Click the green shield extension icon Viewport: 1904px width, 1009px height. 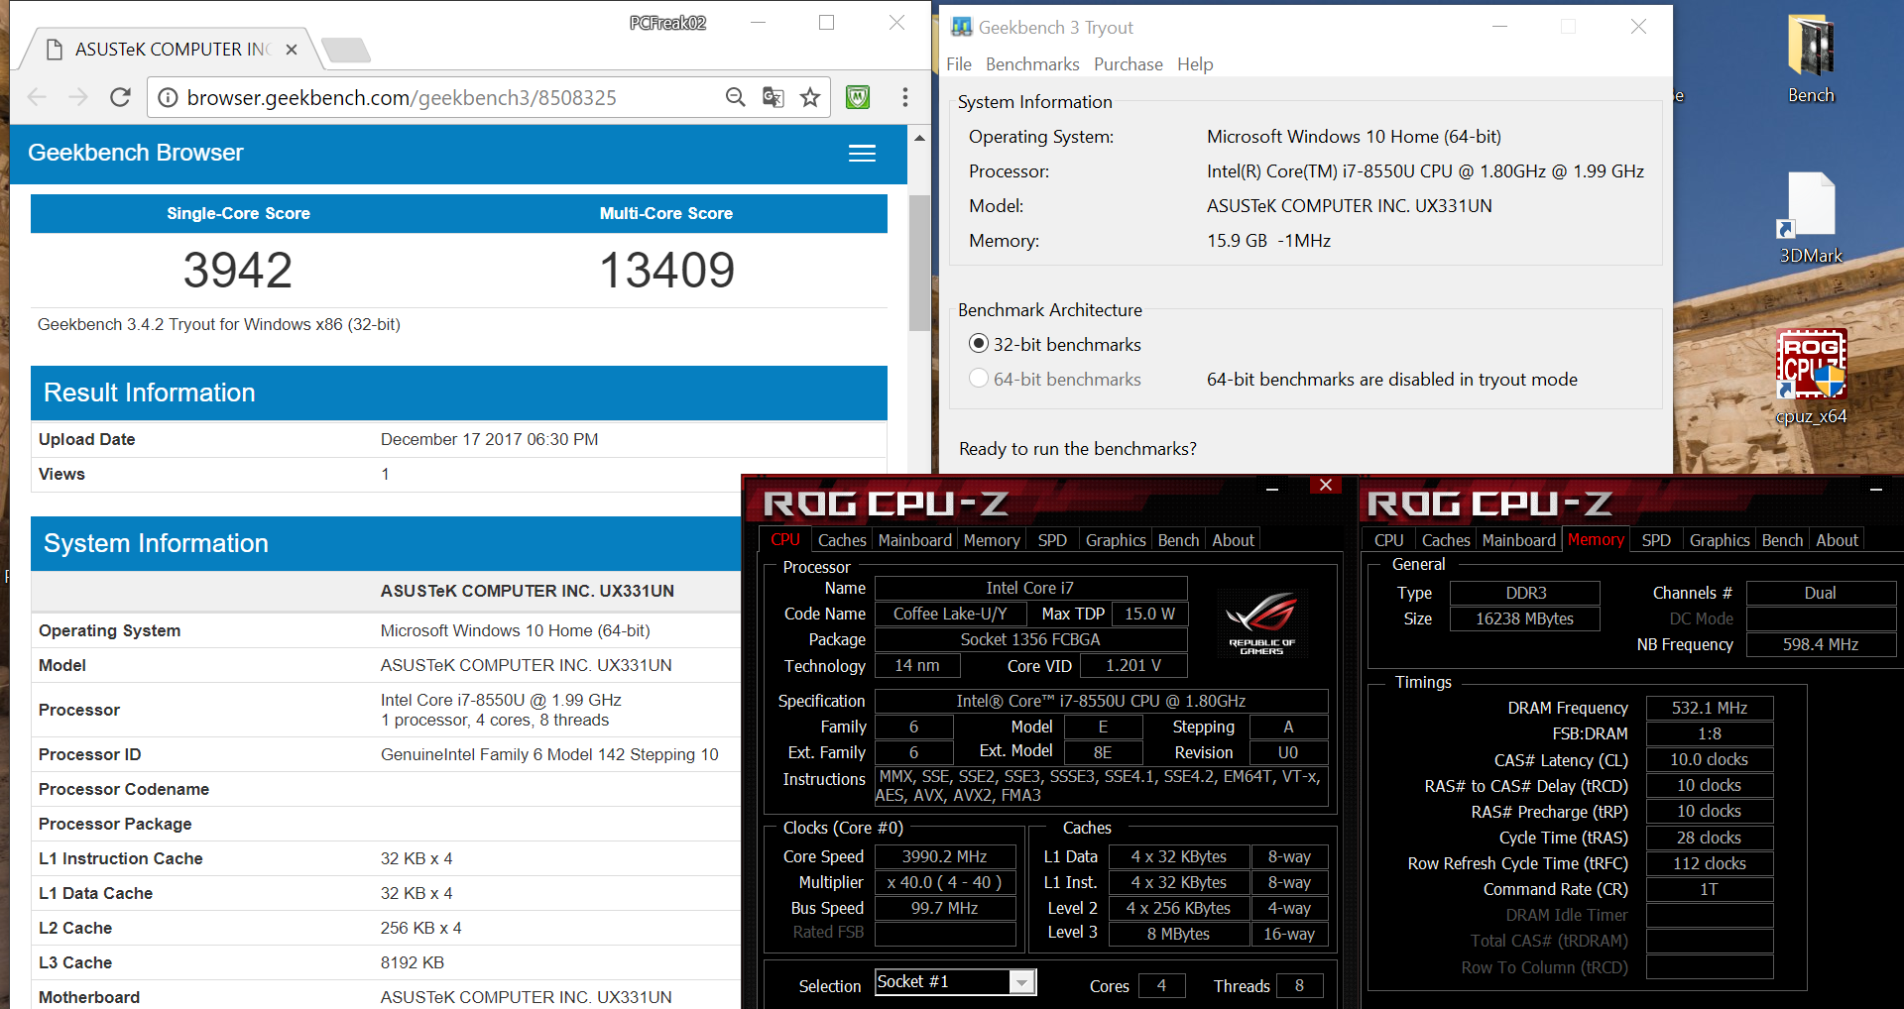pos(858,97)
